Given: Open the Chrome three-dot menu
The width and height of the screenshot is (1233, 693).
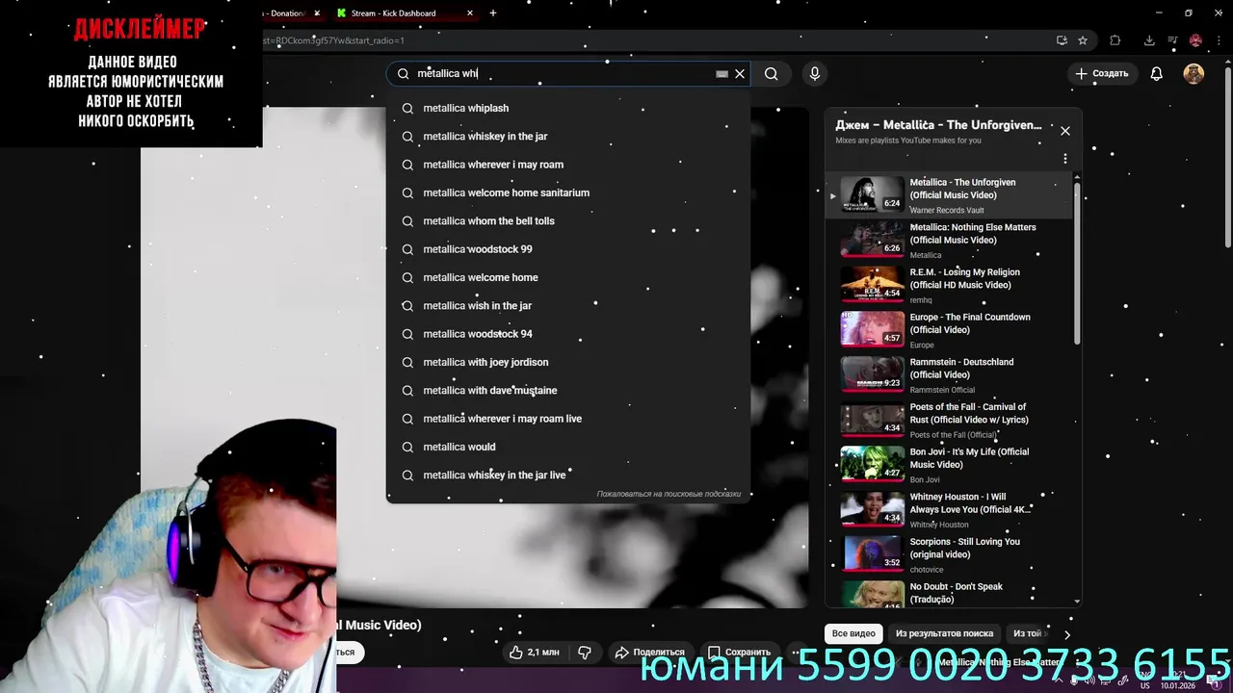Looking at the screenshot, I should [1217, 40].
